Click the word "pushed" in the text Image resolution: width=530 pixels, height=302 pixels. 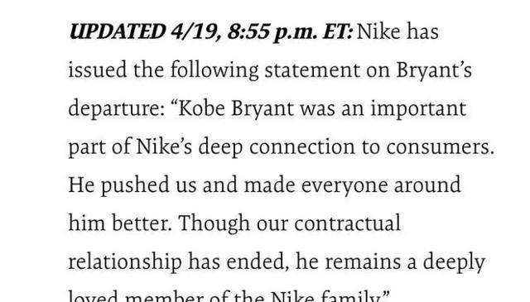point(135,185)
